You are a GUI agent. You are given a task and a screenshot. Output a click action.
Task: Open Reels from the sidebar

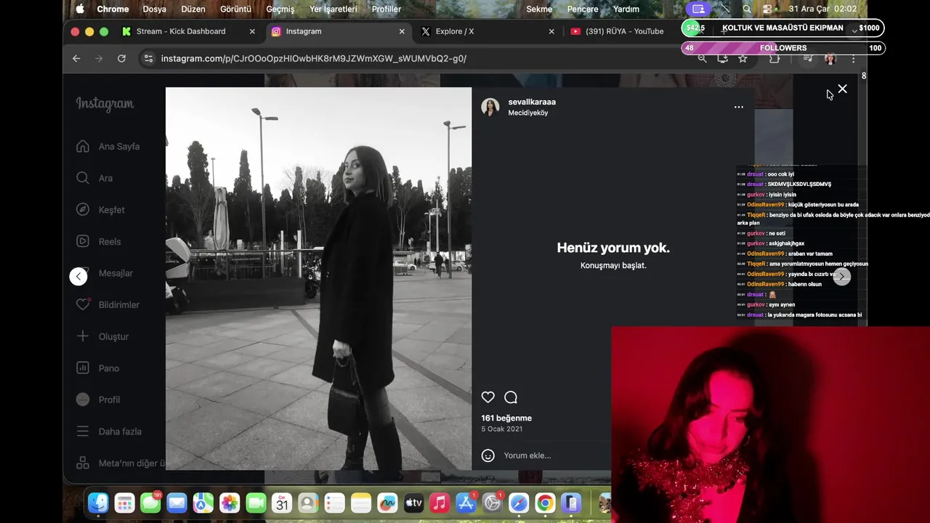[x=99, y=241]
